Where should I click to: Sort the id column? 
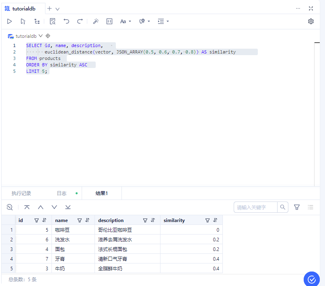click(44, 220)
